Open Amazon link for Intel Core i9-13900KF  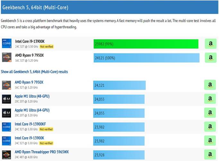tap(210, 127)
